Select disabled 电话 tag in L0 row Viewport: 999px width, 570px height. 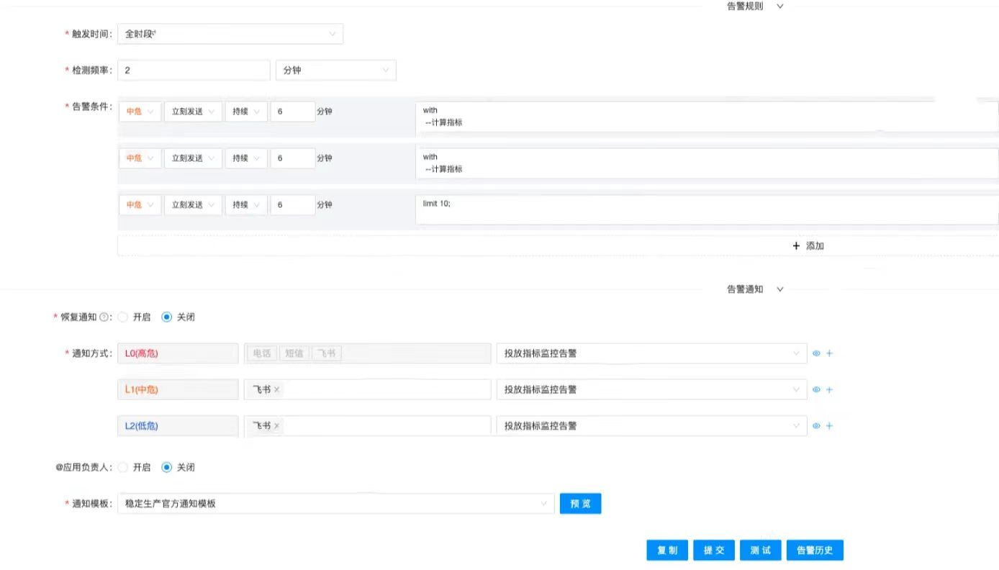[x=262, y=353]
